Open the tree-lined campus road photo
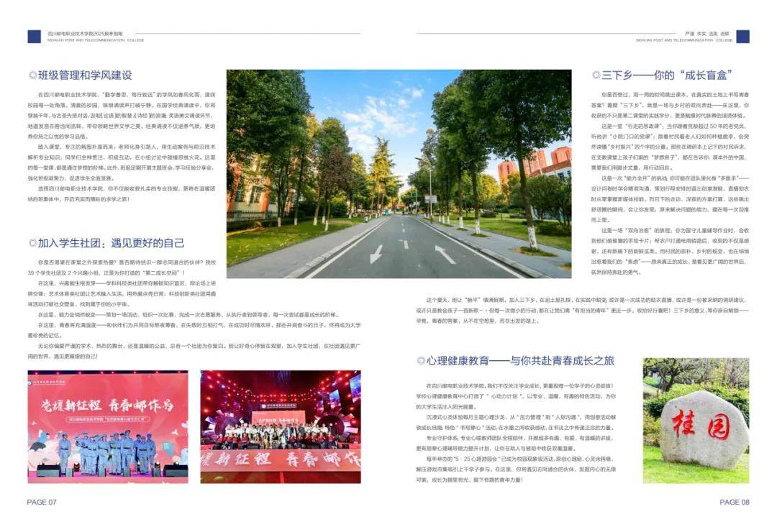 (x=399, y=174)
